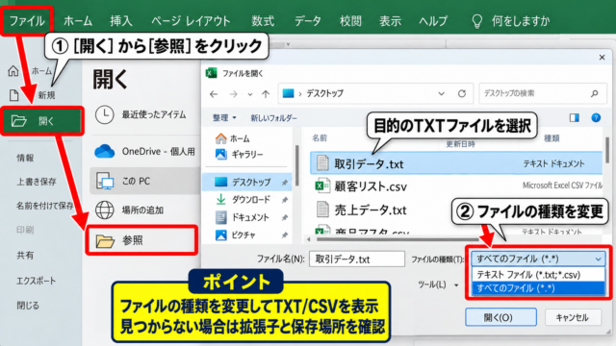Open the 校閲 ribbon tab
Image resolution: width=616 pixels, height=346 pixels.
(x=350, y=21)
